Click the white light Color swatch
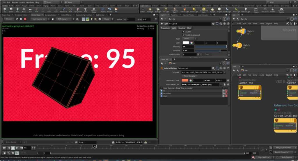The image size is (298, 161). click(186, 43)
